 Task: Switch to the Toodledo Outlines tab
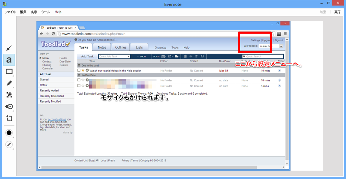121,47
